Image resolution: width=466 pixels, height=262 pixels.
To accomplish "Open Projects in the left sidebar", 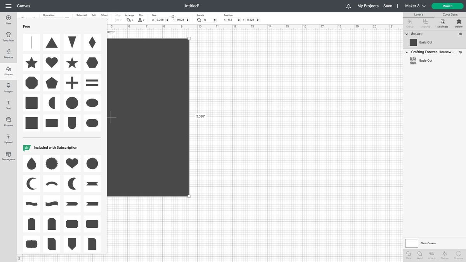I will pyautogui.click(x=9, y=54).
